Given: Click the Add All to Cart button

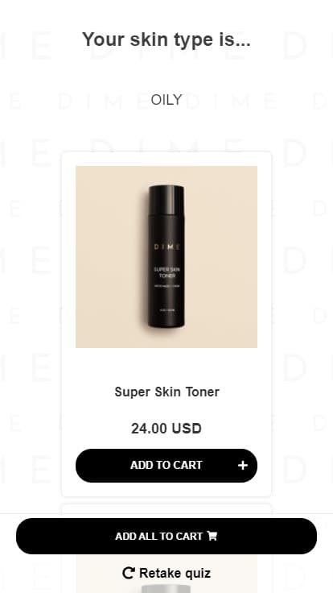Looking at the screenshot, I should tap(166, 537).
